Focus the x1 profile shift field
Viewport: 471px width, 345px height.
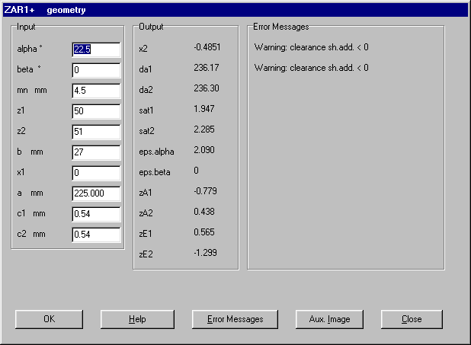(96, 173)
